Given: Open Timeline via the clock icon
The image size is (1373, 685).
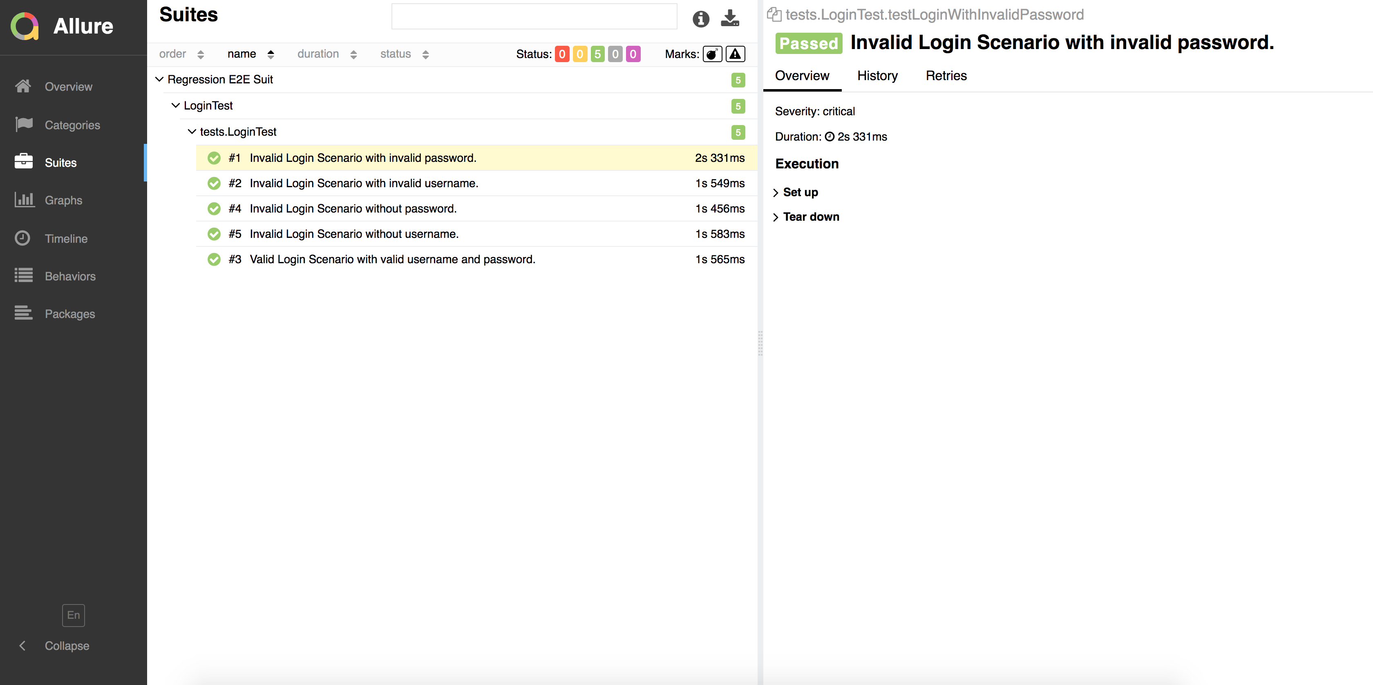Looking at the screenshot, I should click(22, 238).
